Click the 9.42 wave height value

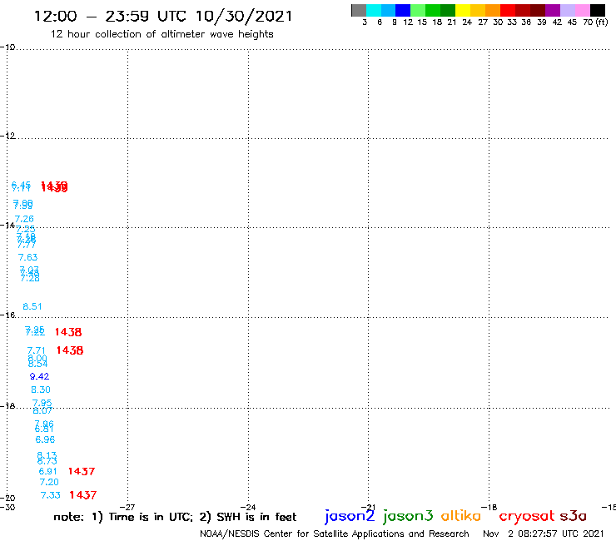39,376
